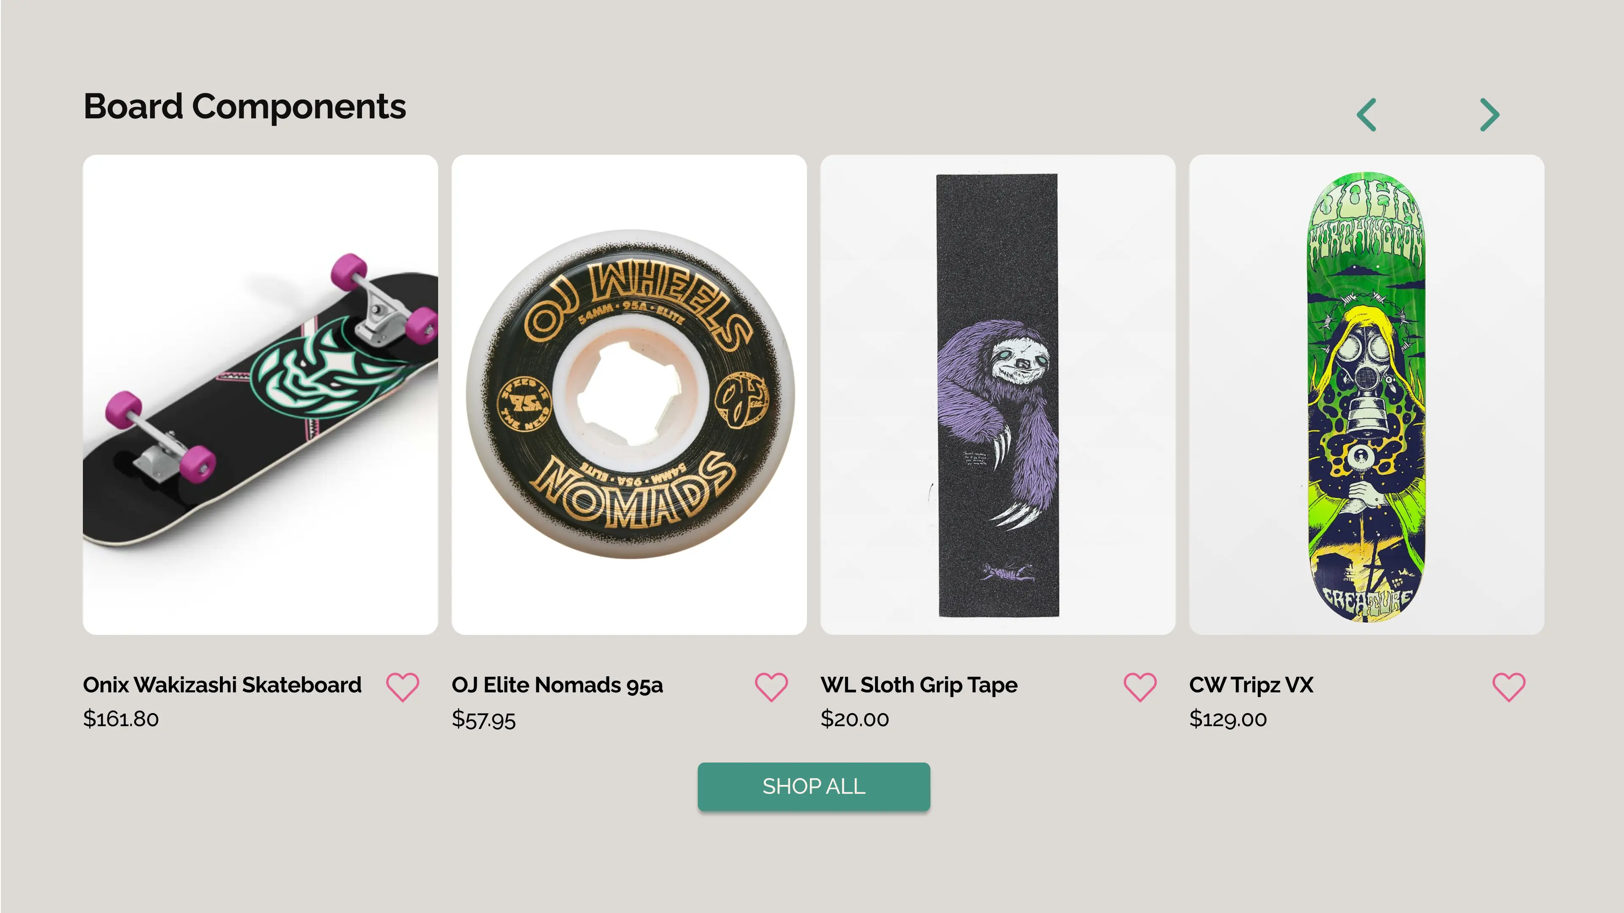1624x913 pixels.
Task: Select the $161.80 price label
Action: [121, 719]
